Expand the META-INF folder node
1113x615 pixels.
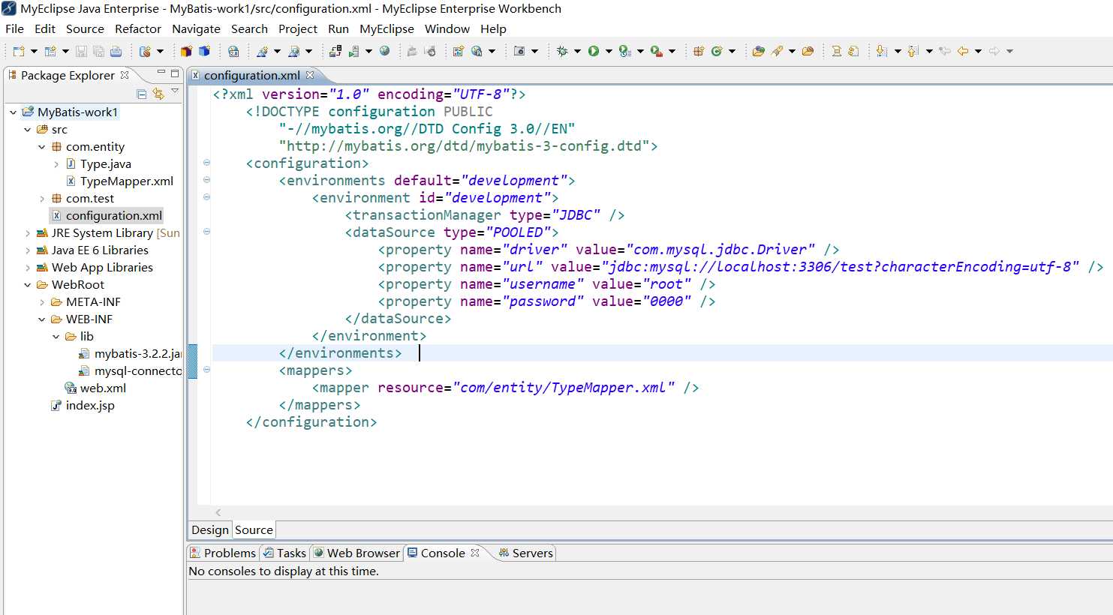(42, 302)
